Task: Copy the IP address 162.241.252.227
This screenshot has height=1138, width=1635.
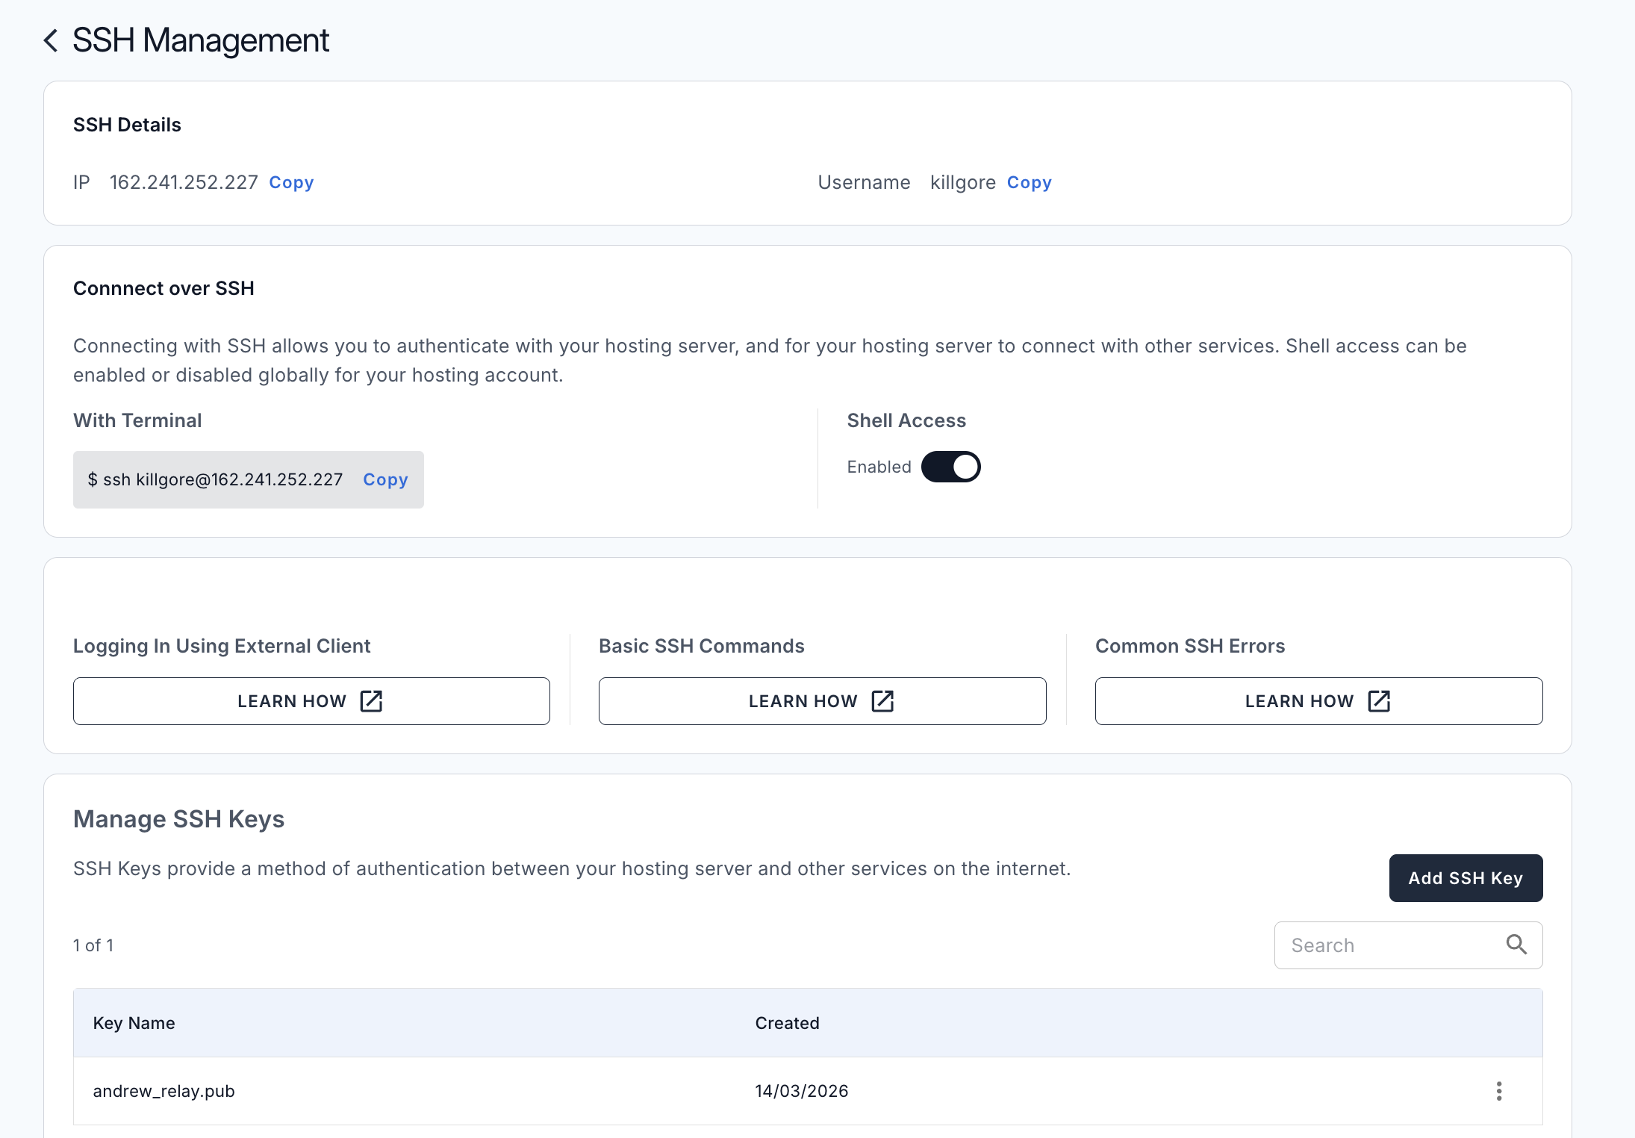Action: point(290,182)
